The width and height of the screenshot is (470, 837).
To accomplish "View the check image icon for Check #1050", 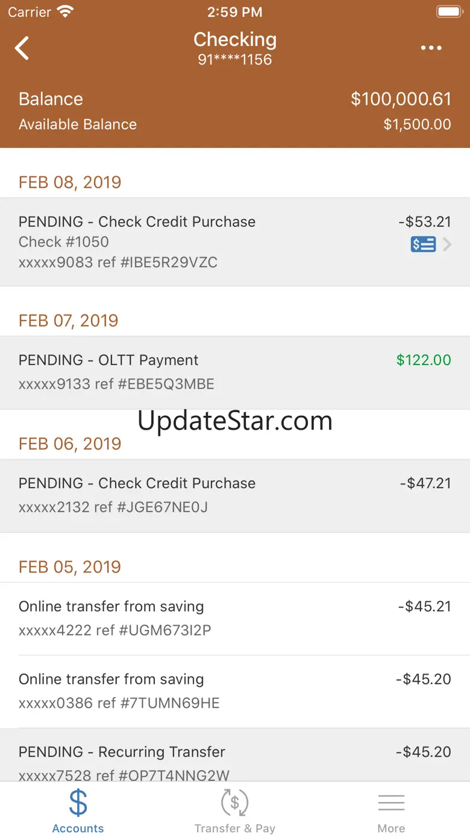I will click(x=423, y=244).
